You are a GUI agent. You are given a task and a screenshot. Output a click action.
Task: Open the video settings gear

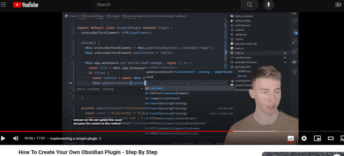click(x=304, y=138)
